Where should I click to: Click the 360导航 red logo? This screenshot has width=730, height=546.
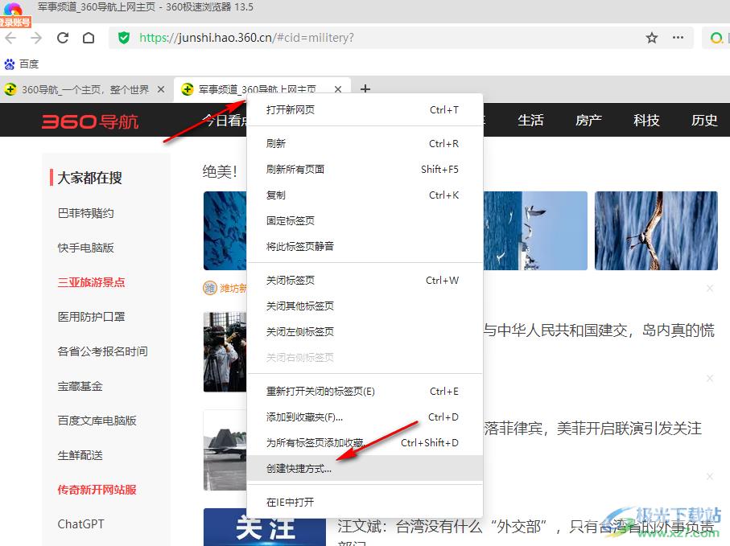pos(90,121)
